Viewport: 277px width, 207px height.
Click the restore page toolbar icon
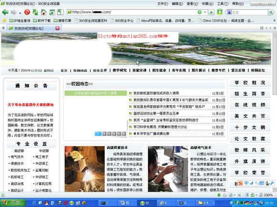pyautogui.click(x=52, y=12)
